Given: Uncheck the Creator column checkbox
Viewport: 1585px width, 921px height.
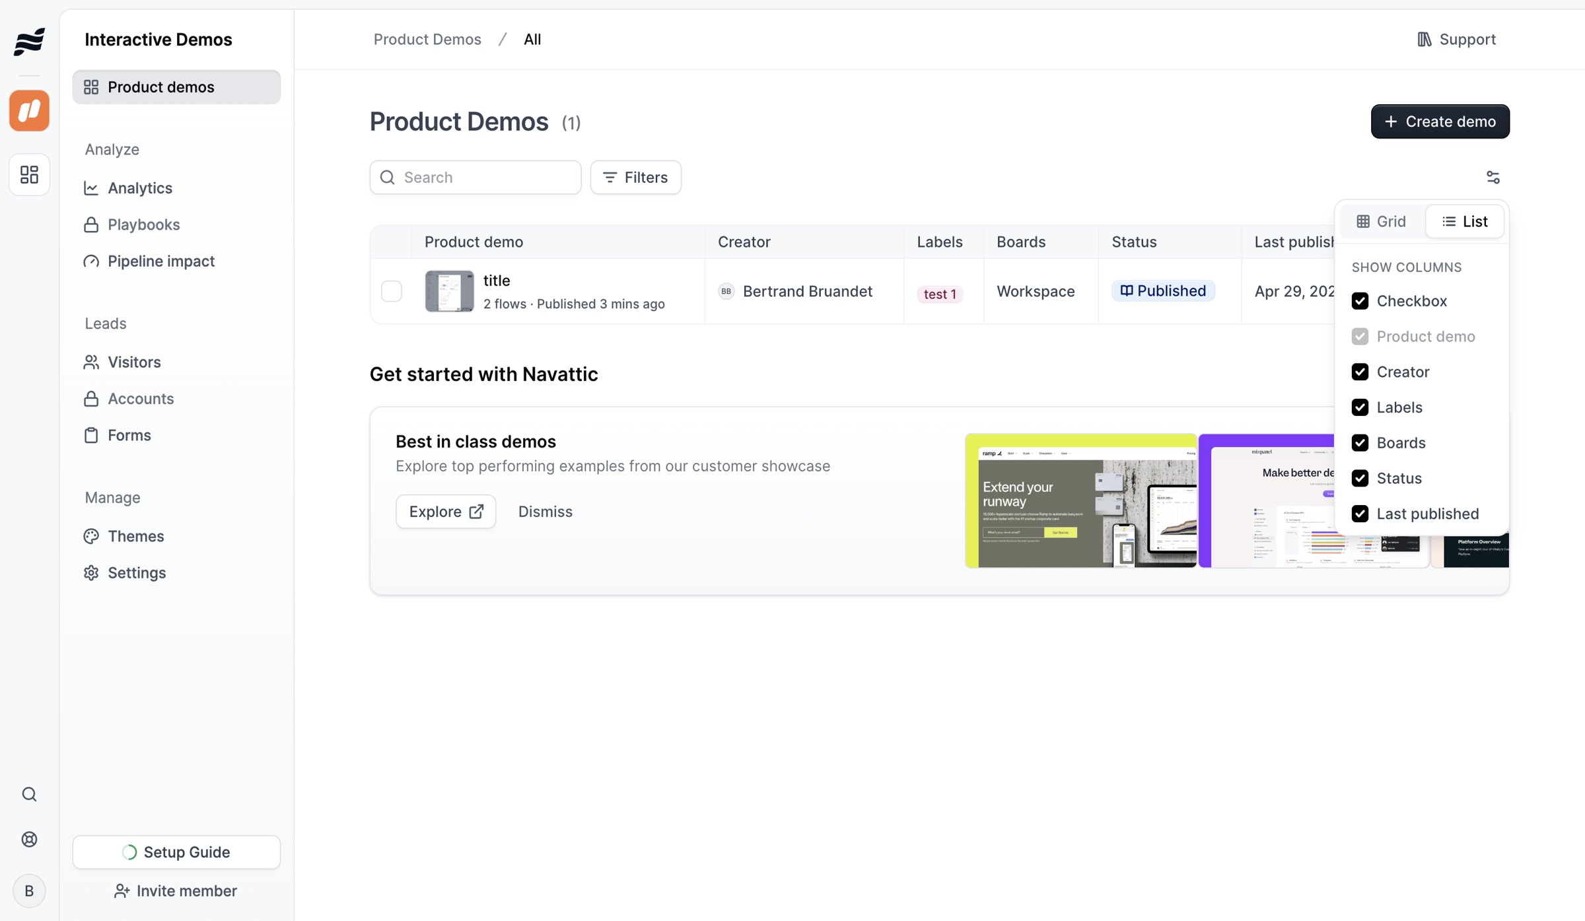Looking at the screenshot, I should point(1360,372).
